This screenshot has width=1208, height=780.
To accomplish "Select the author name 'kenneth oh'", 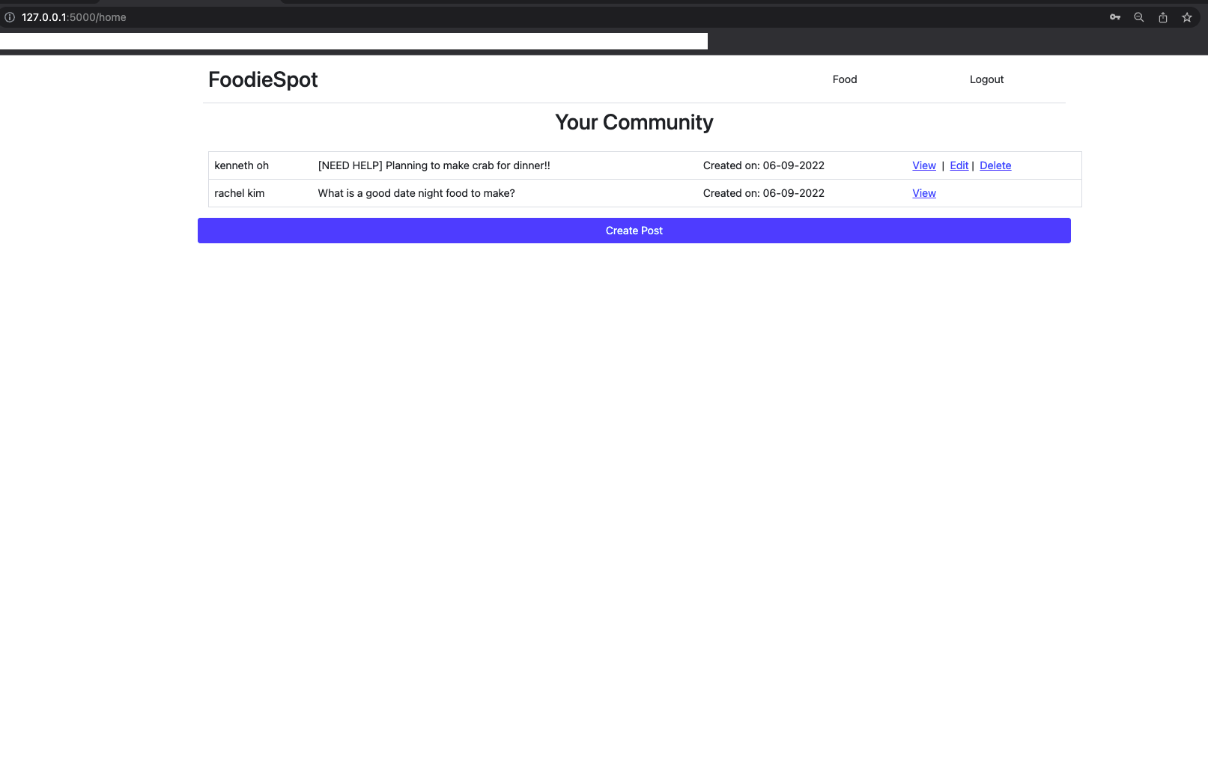I will (x=241, y=165).
